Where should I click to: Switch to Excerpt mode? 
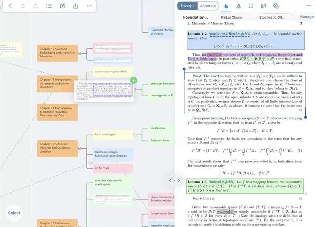(187, 6)
